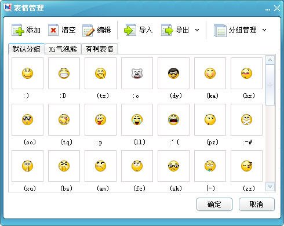Select the (sk) glasses emoticon

[173, 166]
